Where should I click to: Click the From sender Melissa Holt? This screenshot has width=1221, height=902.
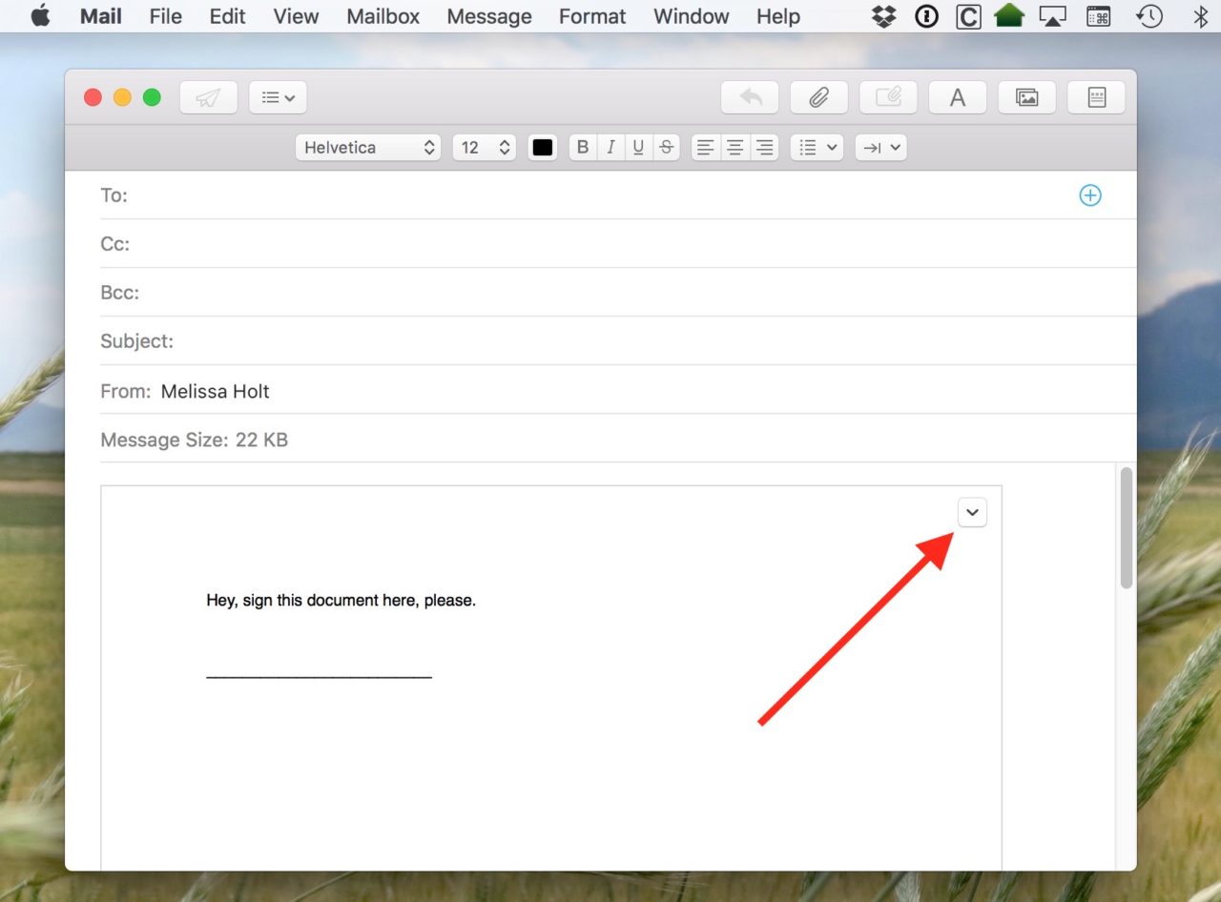[x=216, y=391]
